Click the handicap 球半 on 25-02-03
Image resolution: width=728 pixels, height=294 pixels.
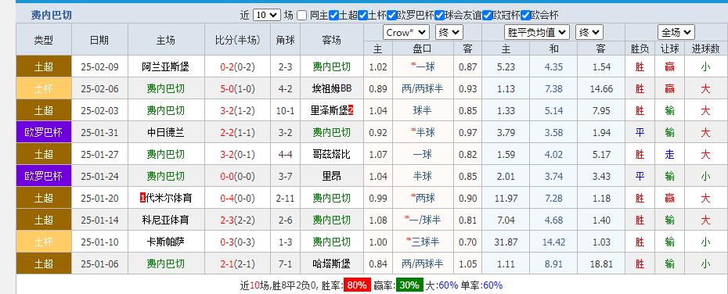coord(422,110)
